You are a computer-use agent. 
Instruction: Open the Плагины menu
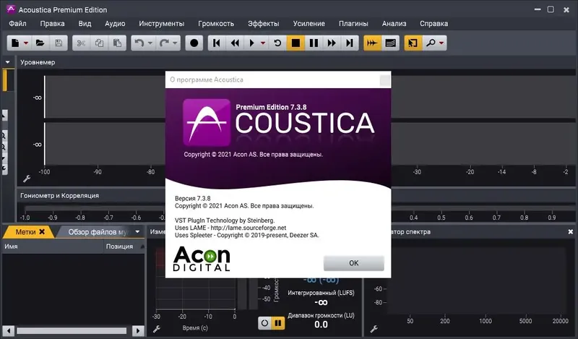pyautogui.click(x=353, y=24)
